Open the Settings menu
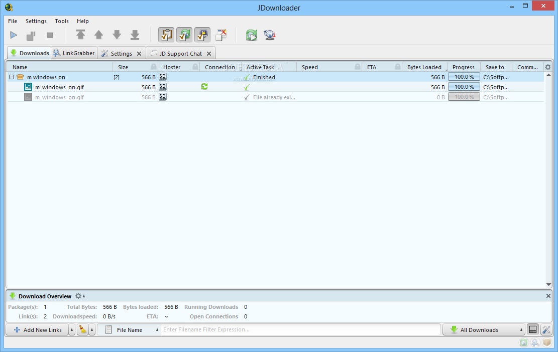 pyautogui.click(x=36, y=21)
